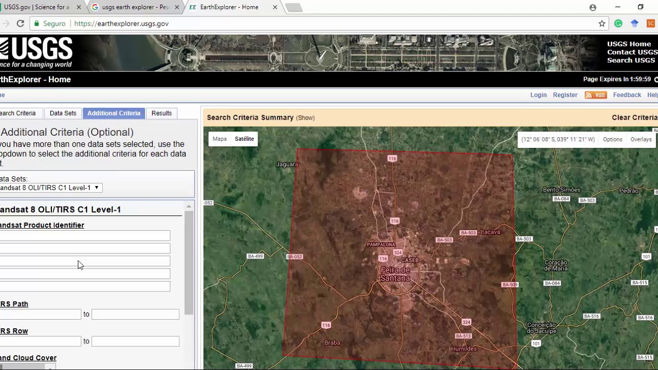Open the blue graduation cap extension
Image resolution: width=658 pixels, height=370 pixels.
(635, 24)
